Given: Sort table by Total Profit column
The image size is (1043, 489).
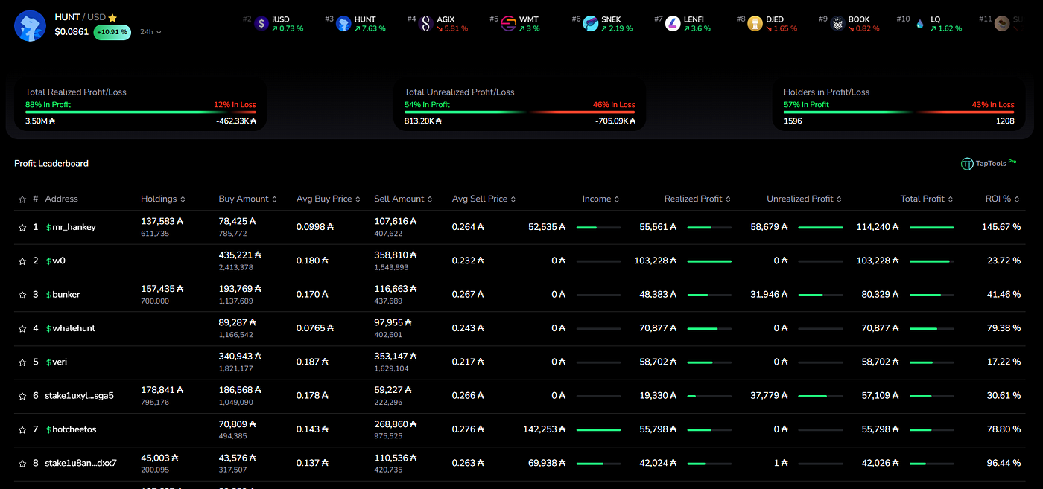Looking at the screenshot, I should point(927,199).
